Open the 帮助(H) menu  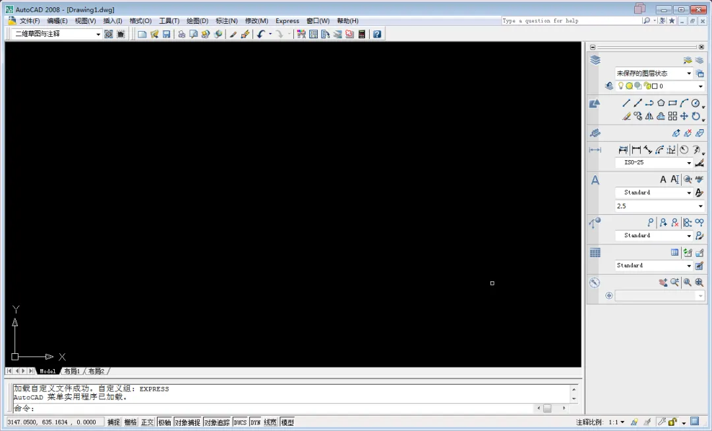[x=348, y=21]
